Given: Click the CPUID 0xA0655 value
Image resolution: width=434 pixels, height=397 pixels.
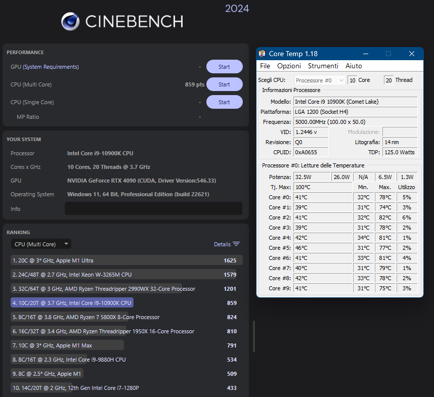Looking at the screenshot, I should click(x=311, y=152).
